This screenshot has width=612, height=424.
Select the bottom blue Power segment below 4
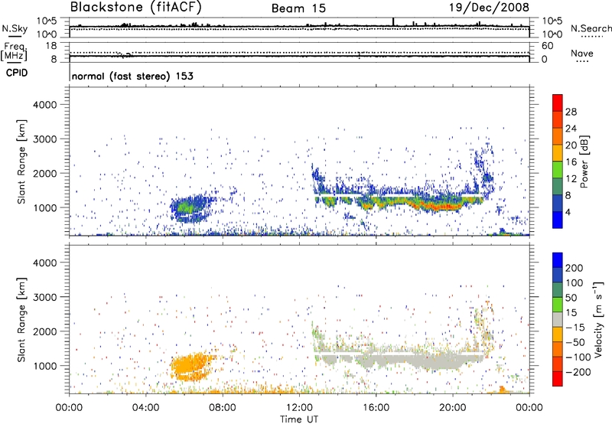click(558, 220)
